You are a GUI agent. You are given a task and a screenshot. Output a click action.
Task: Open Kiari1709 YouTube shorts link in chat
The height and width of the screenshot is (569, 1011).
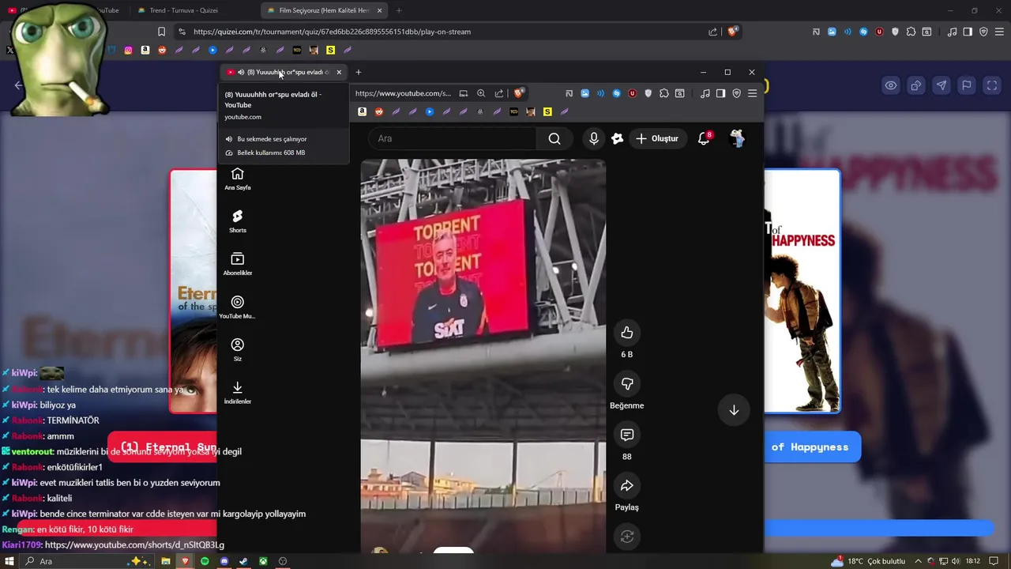click(134, 545)
